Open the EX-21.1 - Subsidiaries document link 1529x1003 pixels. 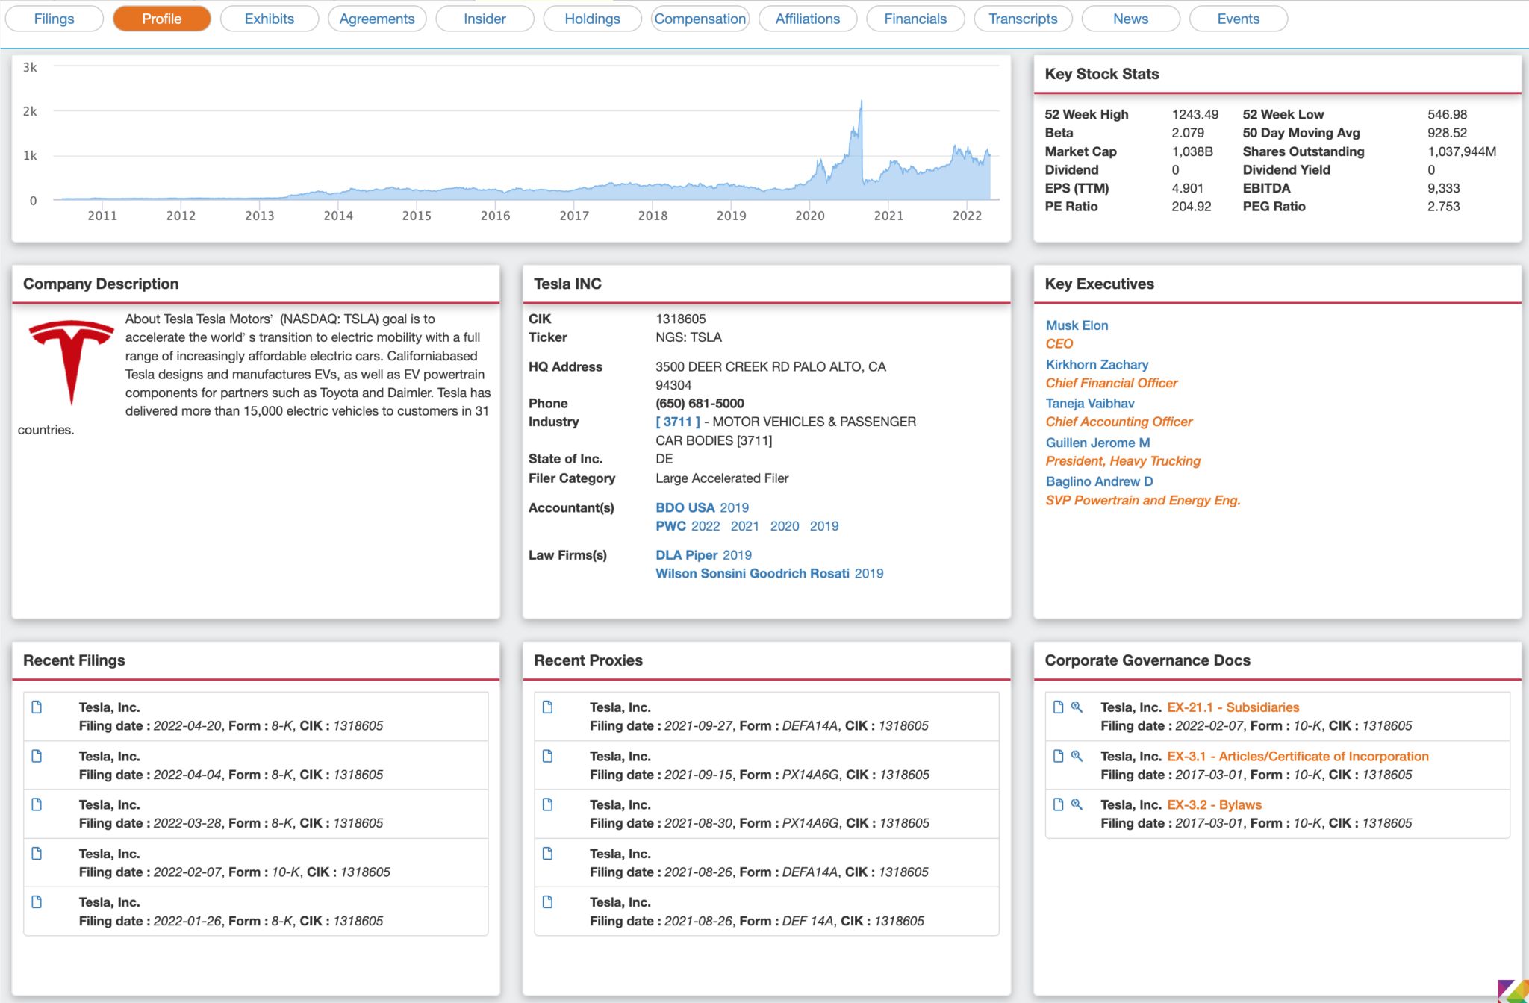click(1232, 707)
